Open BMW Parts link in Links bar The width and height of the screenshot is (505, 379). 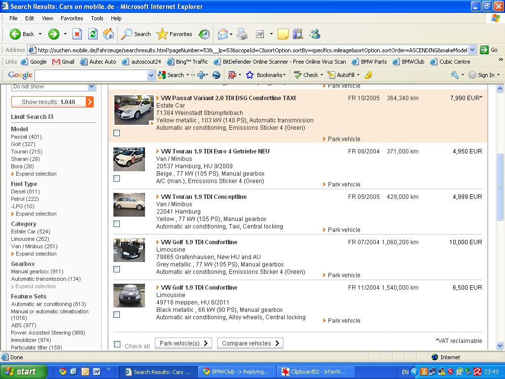pyautogui.click(x=369, y=62)
